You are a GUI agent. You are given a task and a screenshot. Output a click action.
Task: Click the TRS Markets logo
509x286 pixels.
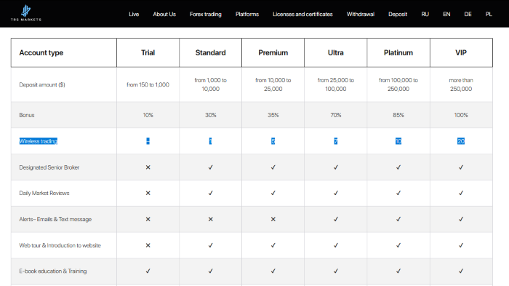coord(26,13)
